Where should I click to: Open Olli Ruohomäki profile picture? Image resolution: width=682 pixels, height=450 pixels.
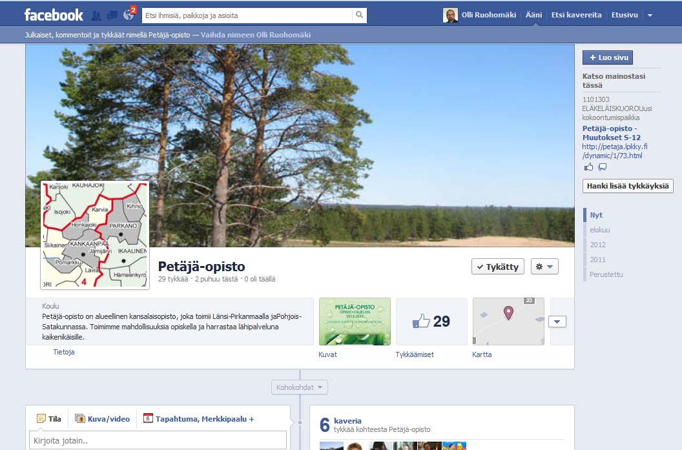coord(450,15)
